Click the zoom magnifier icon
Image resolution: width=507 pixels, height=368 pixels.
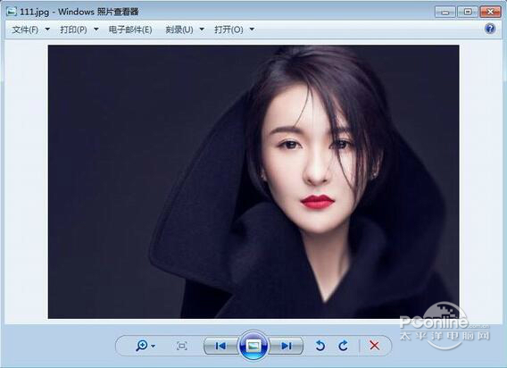coord(142,346)
